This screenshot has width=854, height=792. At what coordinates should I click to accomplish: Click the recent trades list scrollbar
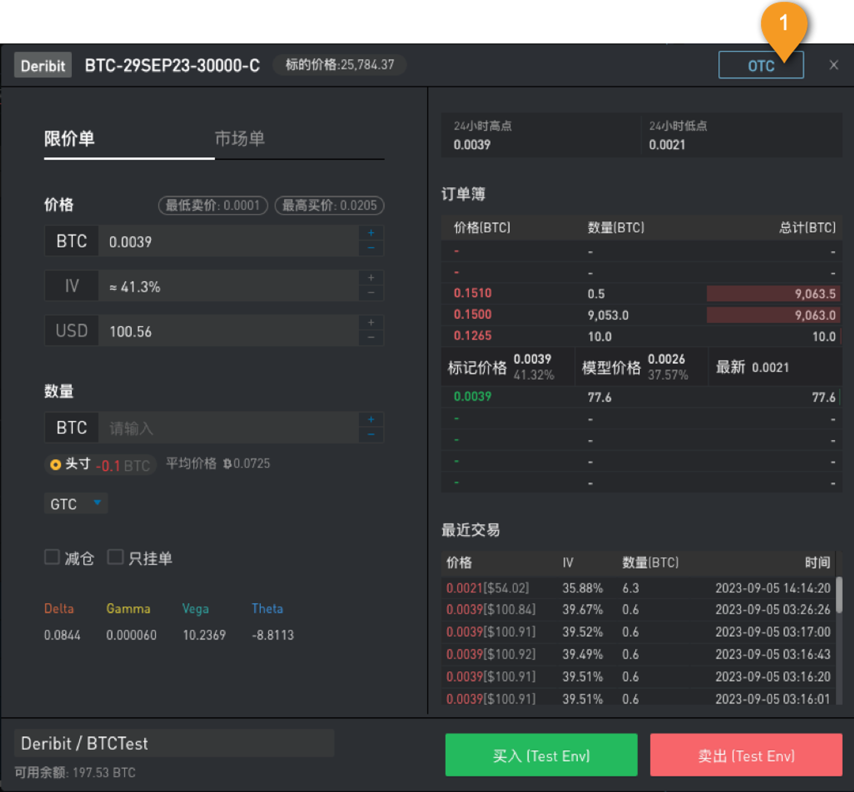pyautogui.click(x=839, y=595)
